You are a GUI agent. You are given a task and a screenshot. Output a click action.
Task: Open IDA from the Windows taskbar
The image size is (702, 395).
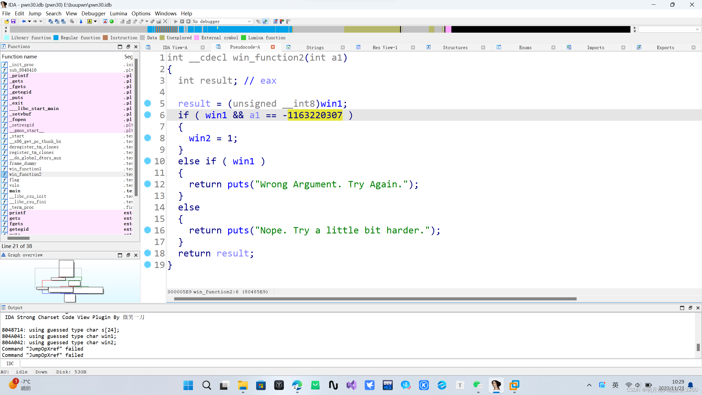[x=496, y=385]
